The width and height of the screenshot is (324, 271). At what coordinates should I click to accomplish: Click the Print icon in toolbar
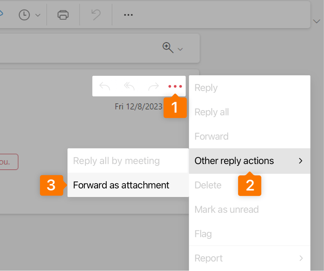[x=63, y=15]
